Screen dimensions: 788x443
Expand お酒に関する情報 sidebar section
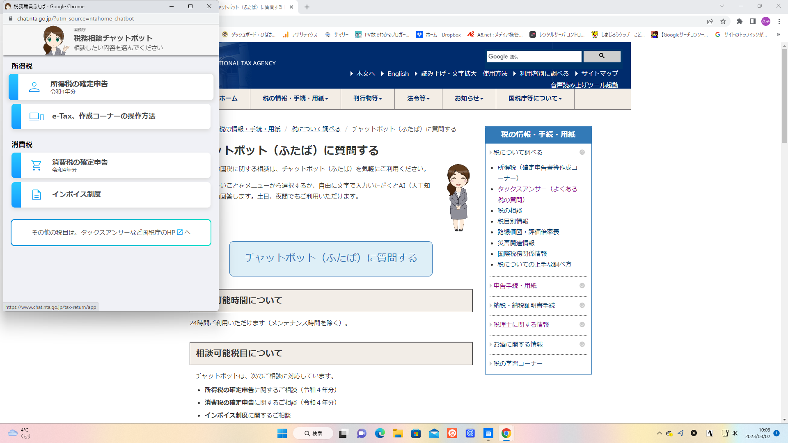[582, 344]
